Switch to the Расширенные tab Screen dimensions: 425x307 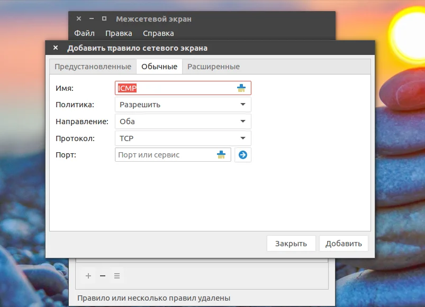(214, 67)
